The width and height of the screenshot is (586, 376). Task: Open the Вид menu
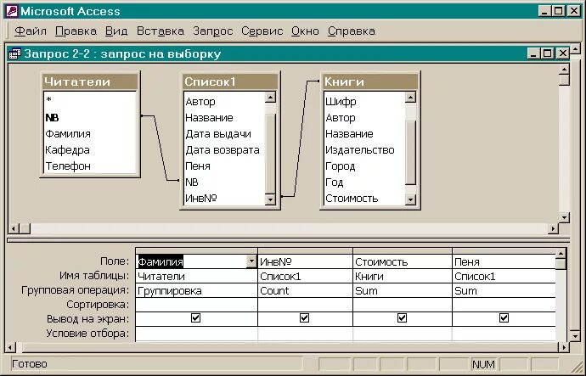click(116, 31)
